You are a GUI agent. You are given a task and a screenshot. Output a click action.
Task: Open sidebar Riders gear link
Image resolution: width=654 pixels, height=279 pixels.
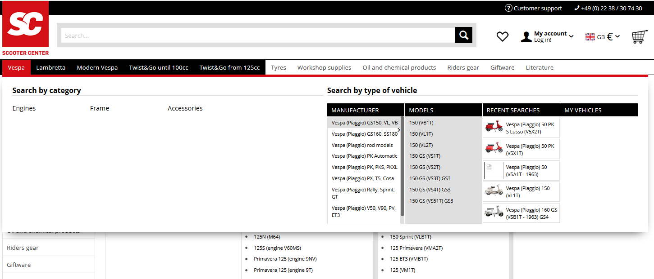[x=23, y=248]
